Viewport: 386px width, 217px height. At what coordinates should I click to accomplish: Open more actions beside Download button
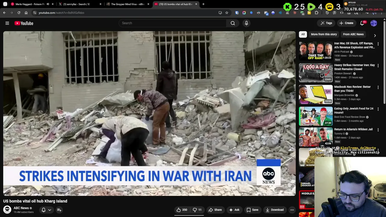point(292,210)
